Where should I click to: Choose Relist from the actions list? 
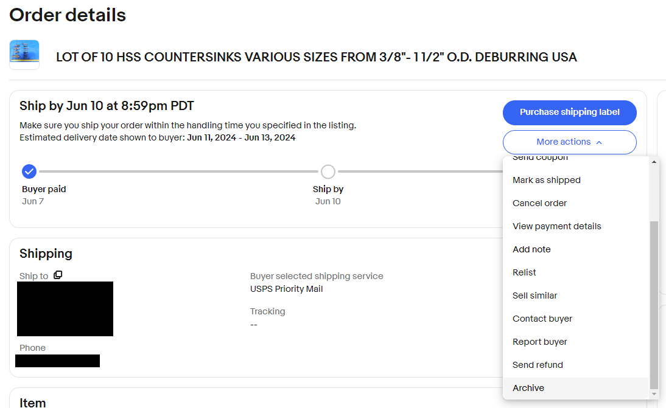point(524,272)
